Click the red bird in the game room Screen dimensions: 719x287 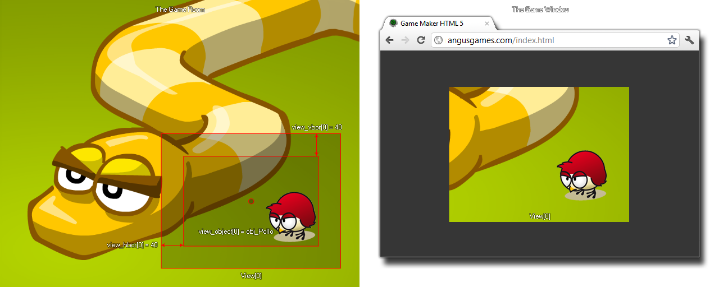point(292,216)
